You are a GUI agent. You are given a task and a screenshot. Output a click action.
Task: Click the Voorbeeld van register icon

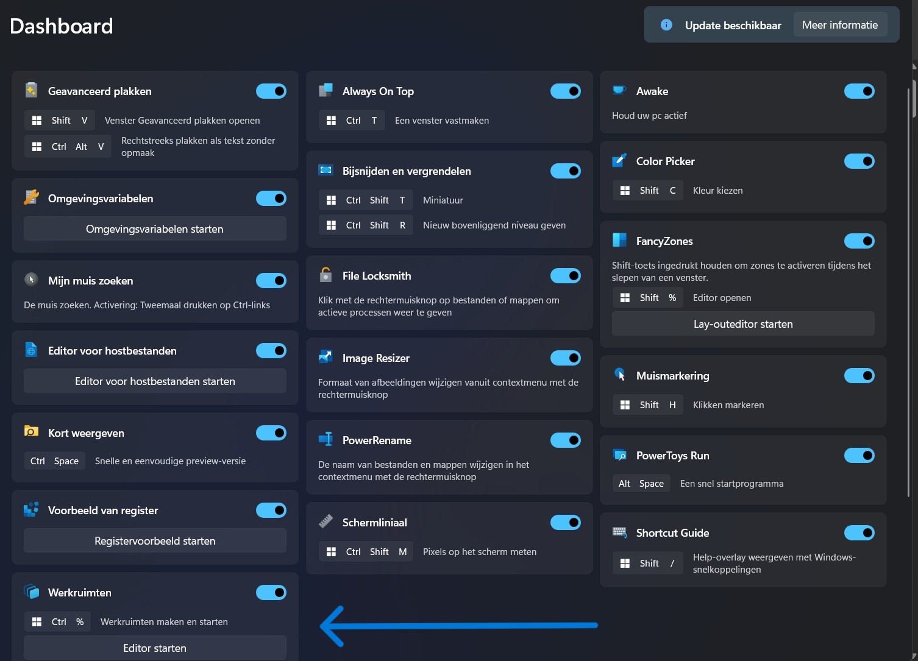31,509
